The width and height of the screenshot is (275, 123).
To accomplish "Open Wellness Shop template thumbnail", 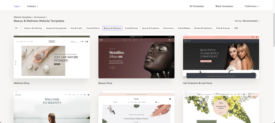I will pyautogui.click(x=52, y=56).
